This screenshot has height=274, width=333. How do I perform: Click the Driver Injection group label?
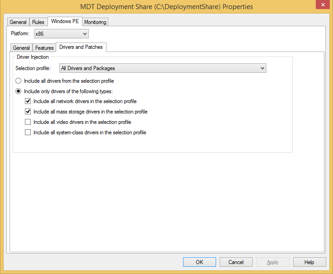pos(33,57)
